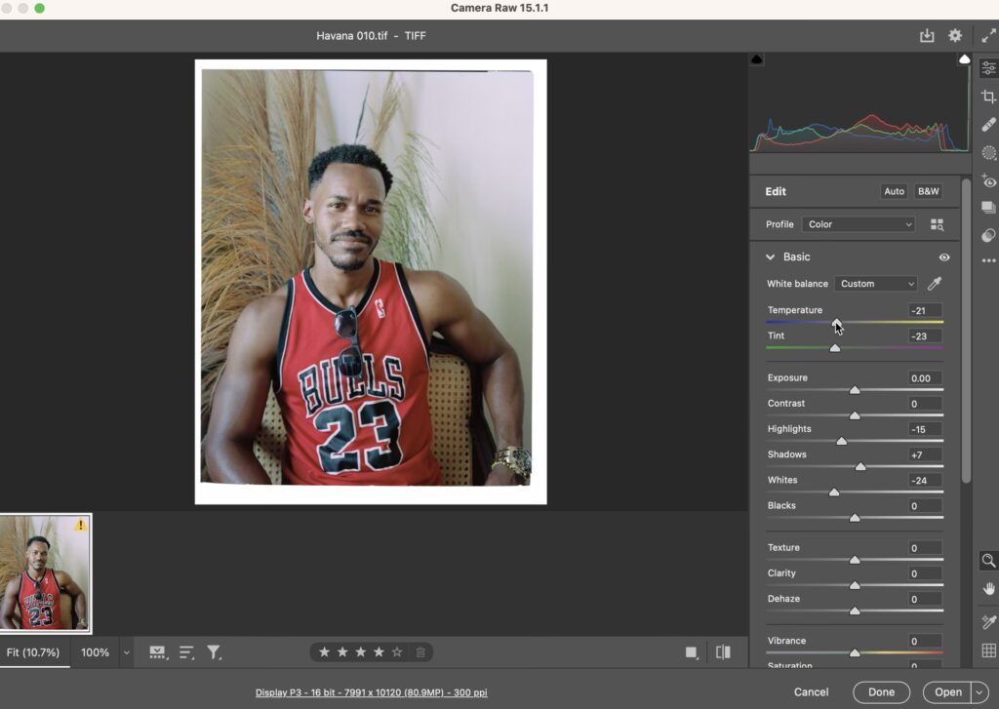Click the Auto button

(894, 192)
